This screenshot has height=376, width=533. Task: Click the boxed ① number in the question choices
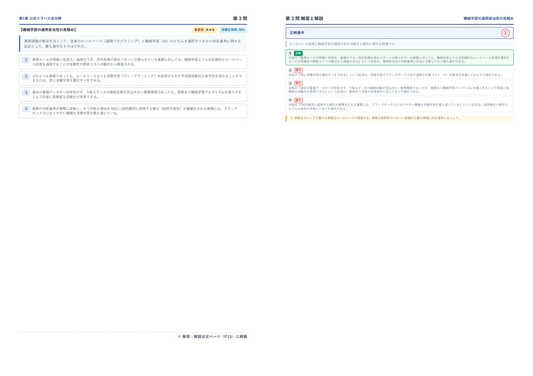[x=26, y=60]
